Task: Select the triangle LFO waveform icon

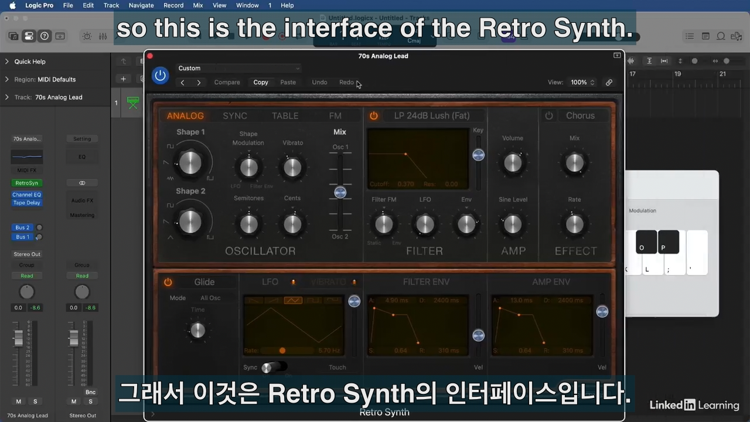Action: 292,301
